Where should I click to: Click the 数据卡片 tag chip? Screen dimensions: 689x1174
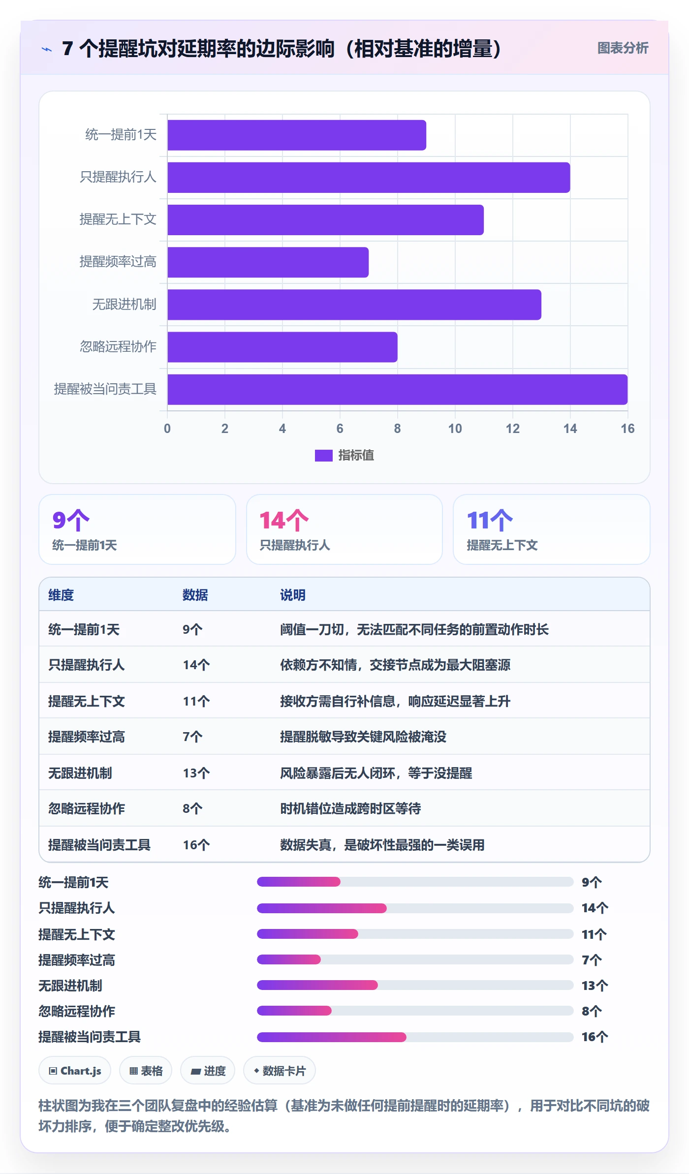click(280, 1071)
